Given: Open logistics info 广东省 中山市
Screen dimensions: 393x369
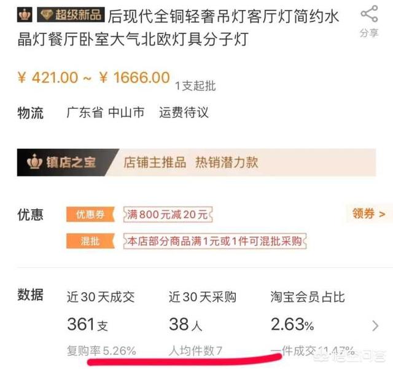Looking at the screenshot, I should pos(105,112).
